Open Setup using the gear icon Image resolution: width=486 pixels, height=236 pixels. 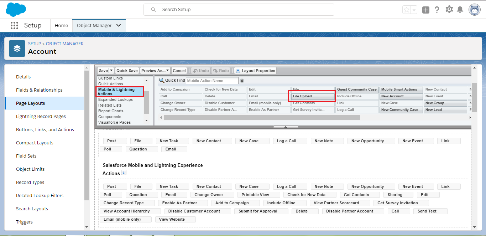[449, 9]
